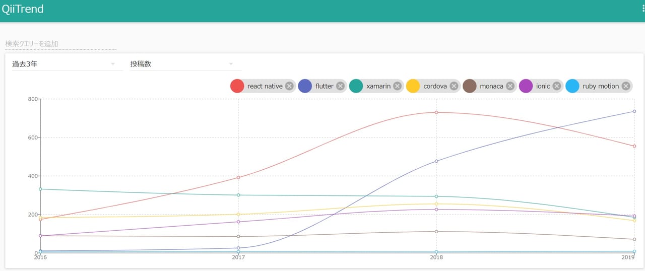Open the 投稿数 metric dropdown
This screenshot has width=645, height=271.
181,64
